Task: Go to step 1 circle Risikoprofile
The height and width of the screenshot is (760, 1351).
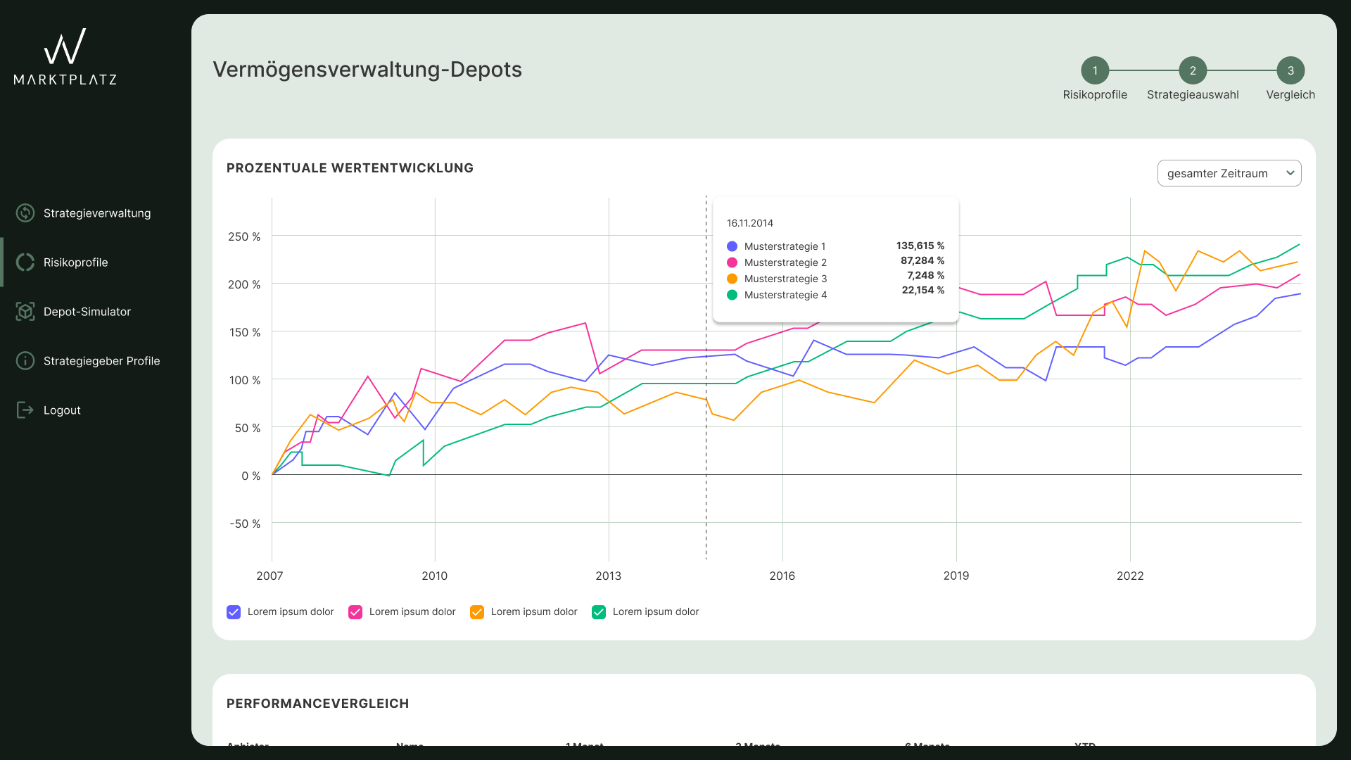Action: click(1095, 70)
